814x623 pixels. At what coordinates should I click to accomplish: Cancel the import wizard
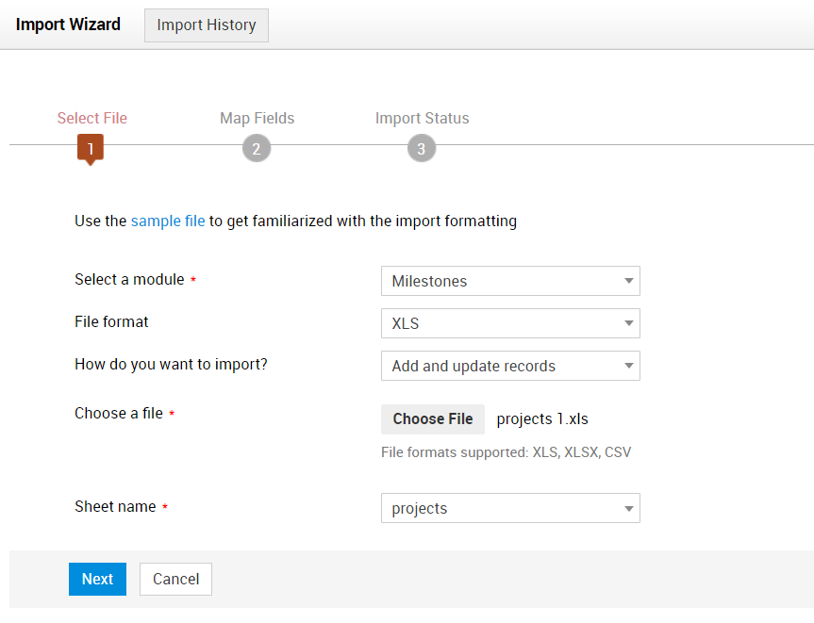tap(175, 579)
